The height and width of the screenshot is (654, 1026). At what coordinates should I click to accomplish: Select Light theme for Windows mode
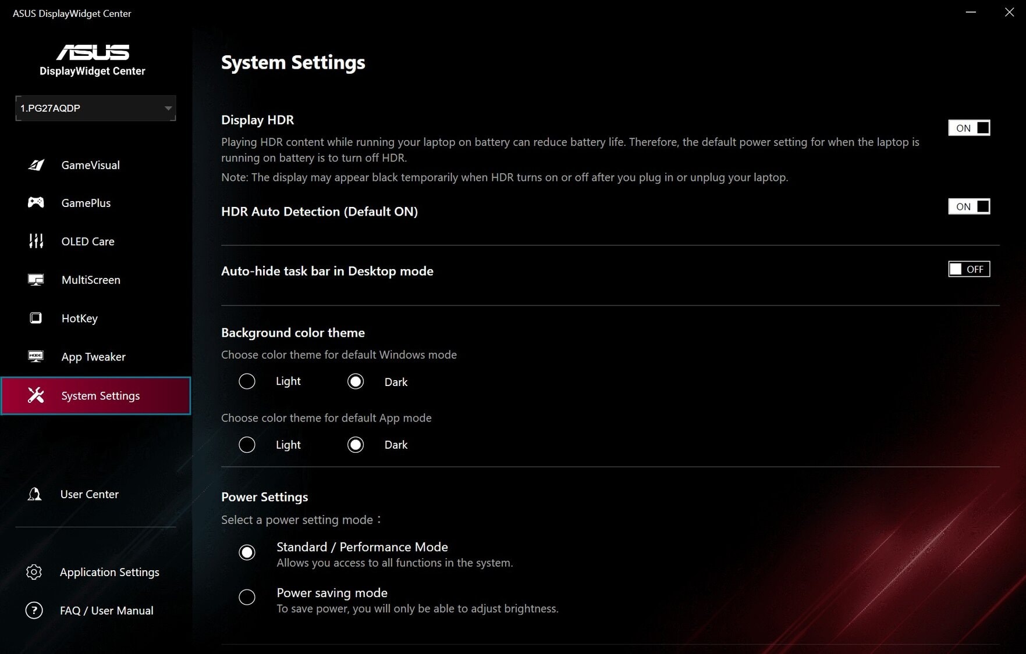pyautogui.click(x=247, y=381)
